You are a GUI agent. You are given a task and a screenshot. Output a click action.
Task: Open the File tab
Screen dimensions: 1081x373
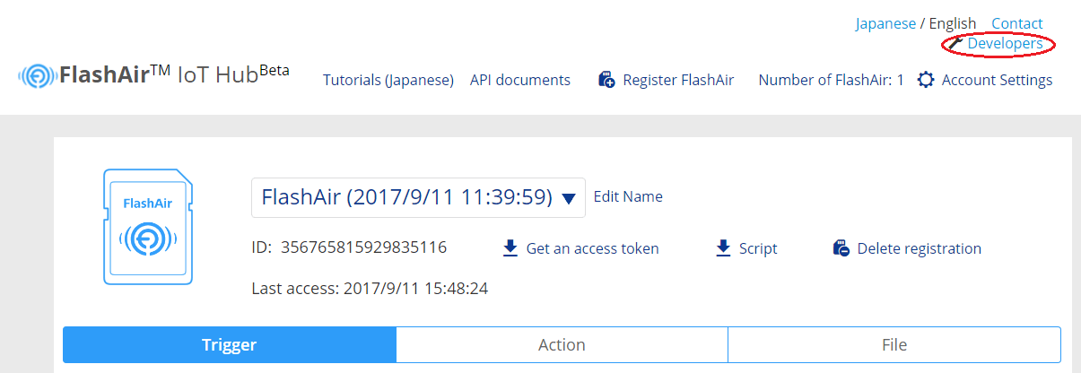click(894, 344)
